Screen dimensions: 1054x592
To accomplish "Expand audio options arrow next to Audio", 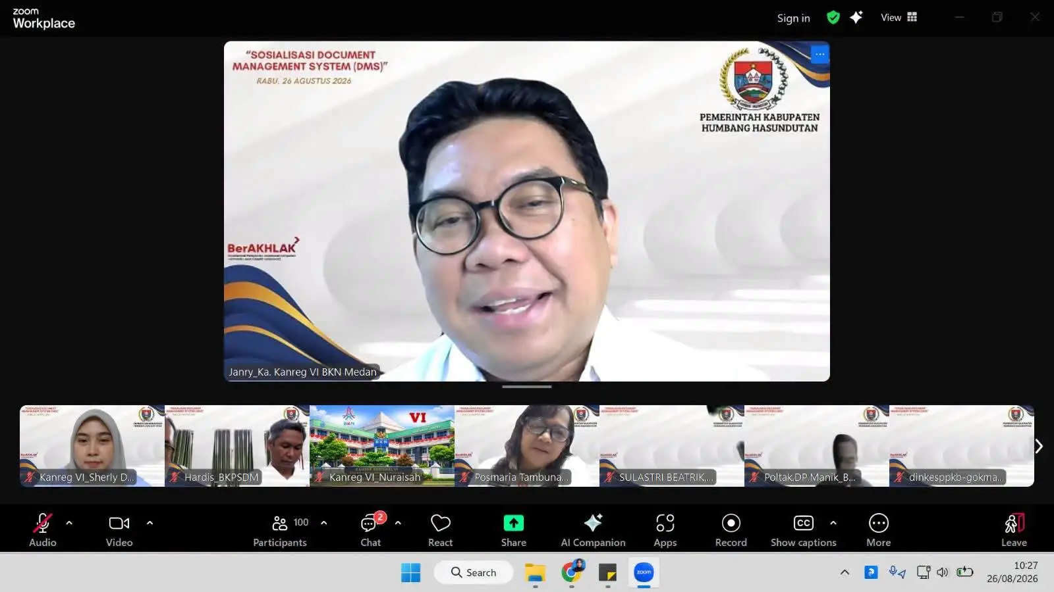I will pyautogui.click(x=69, y=523).
